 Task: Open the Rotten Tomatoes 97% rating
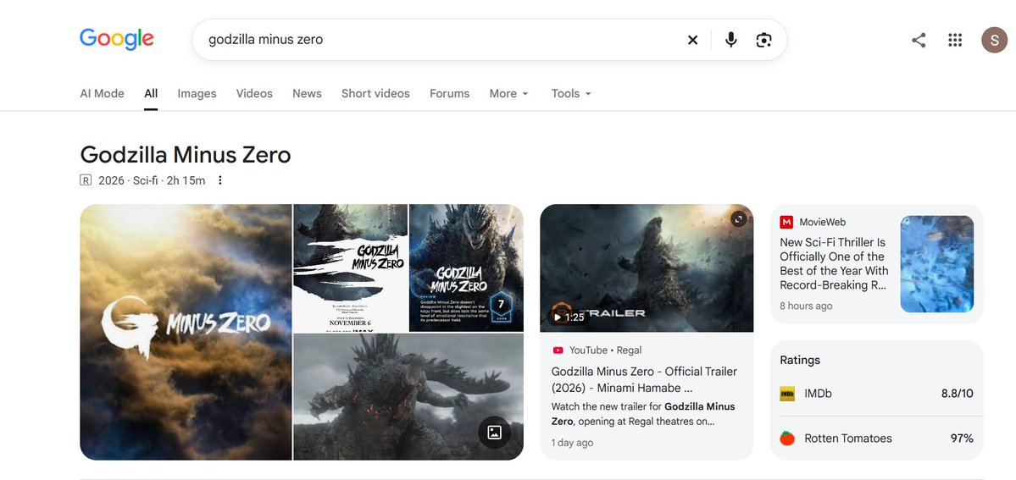coord(877,439)
